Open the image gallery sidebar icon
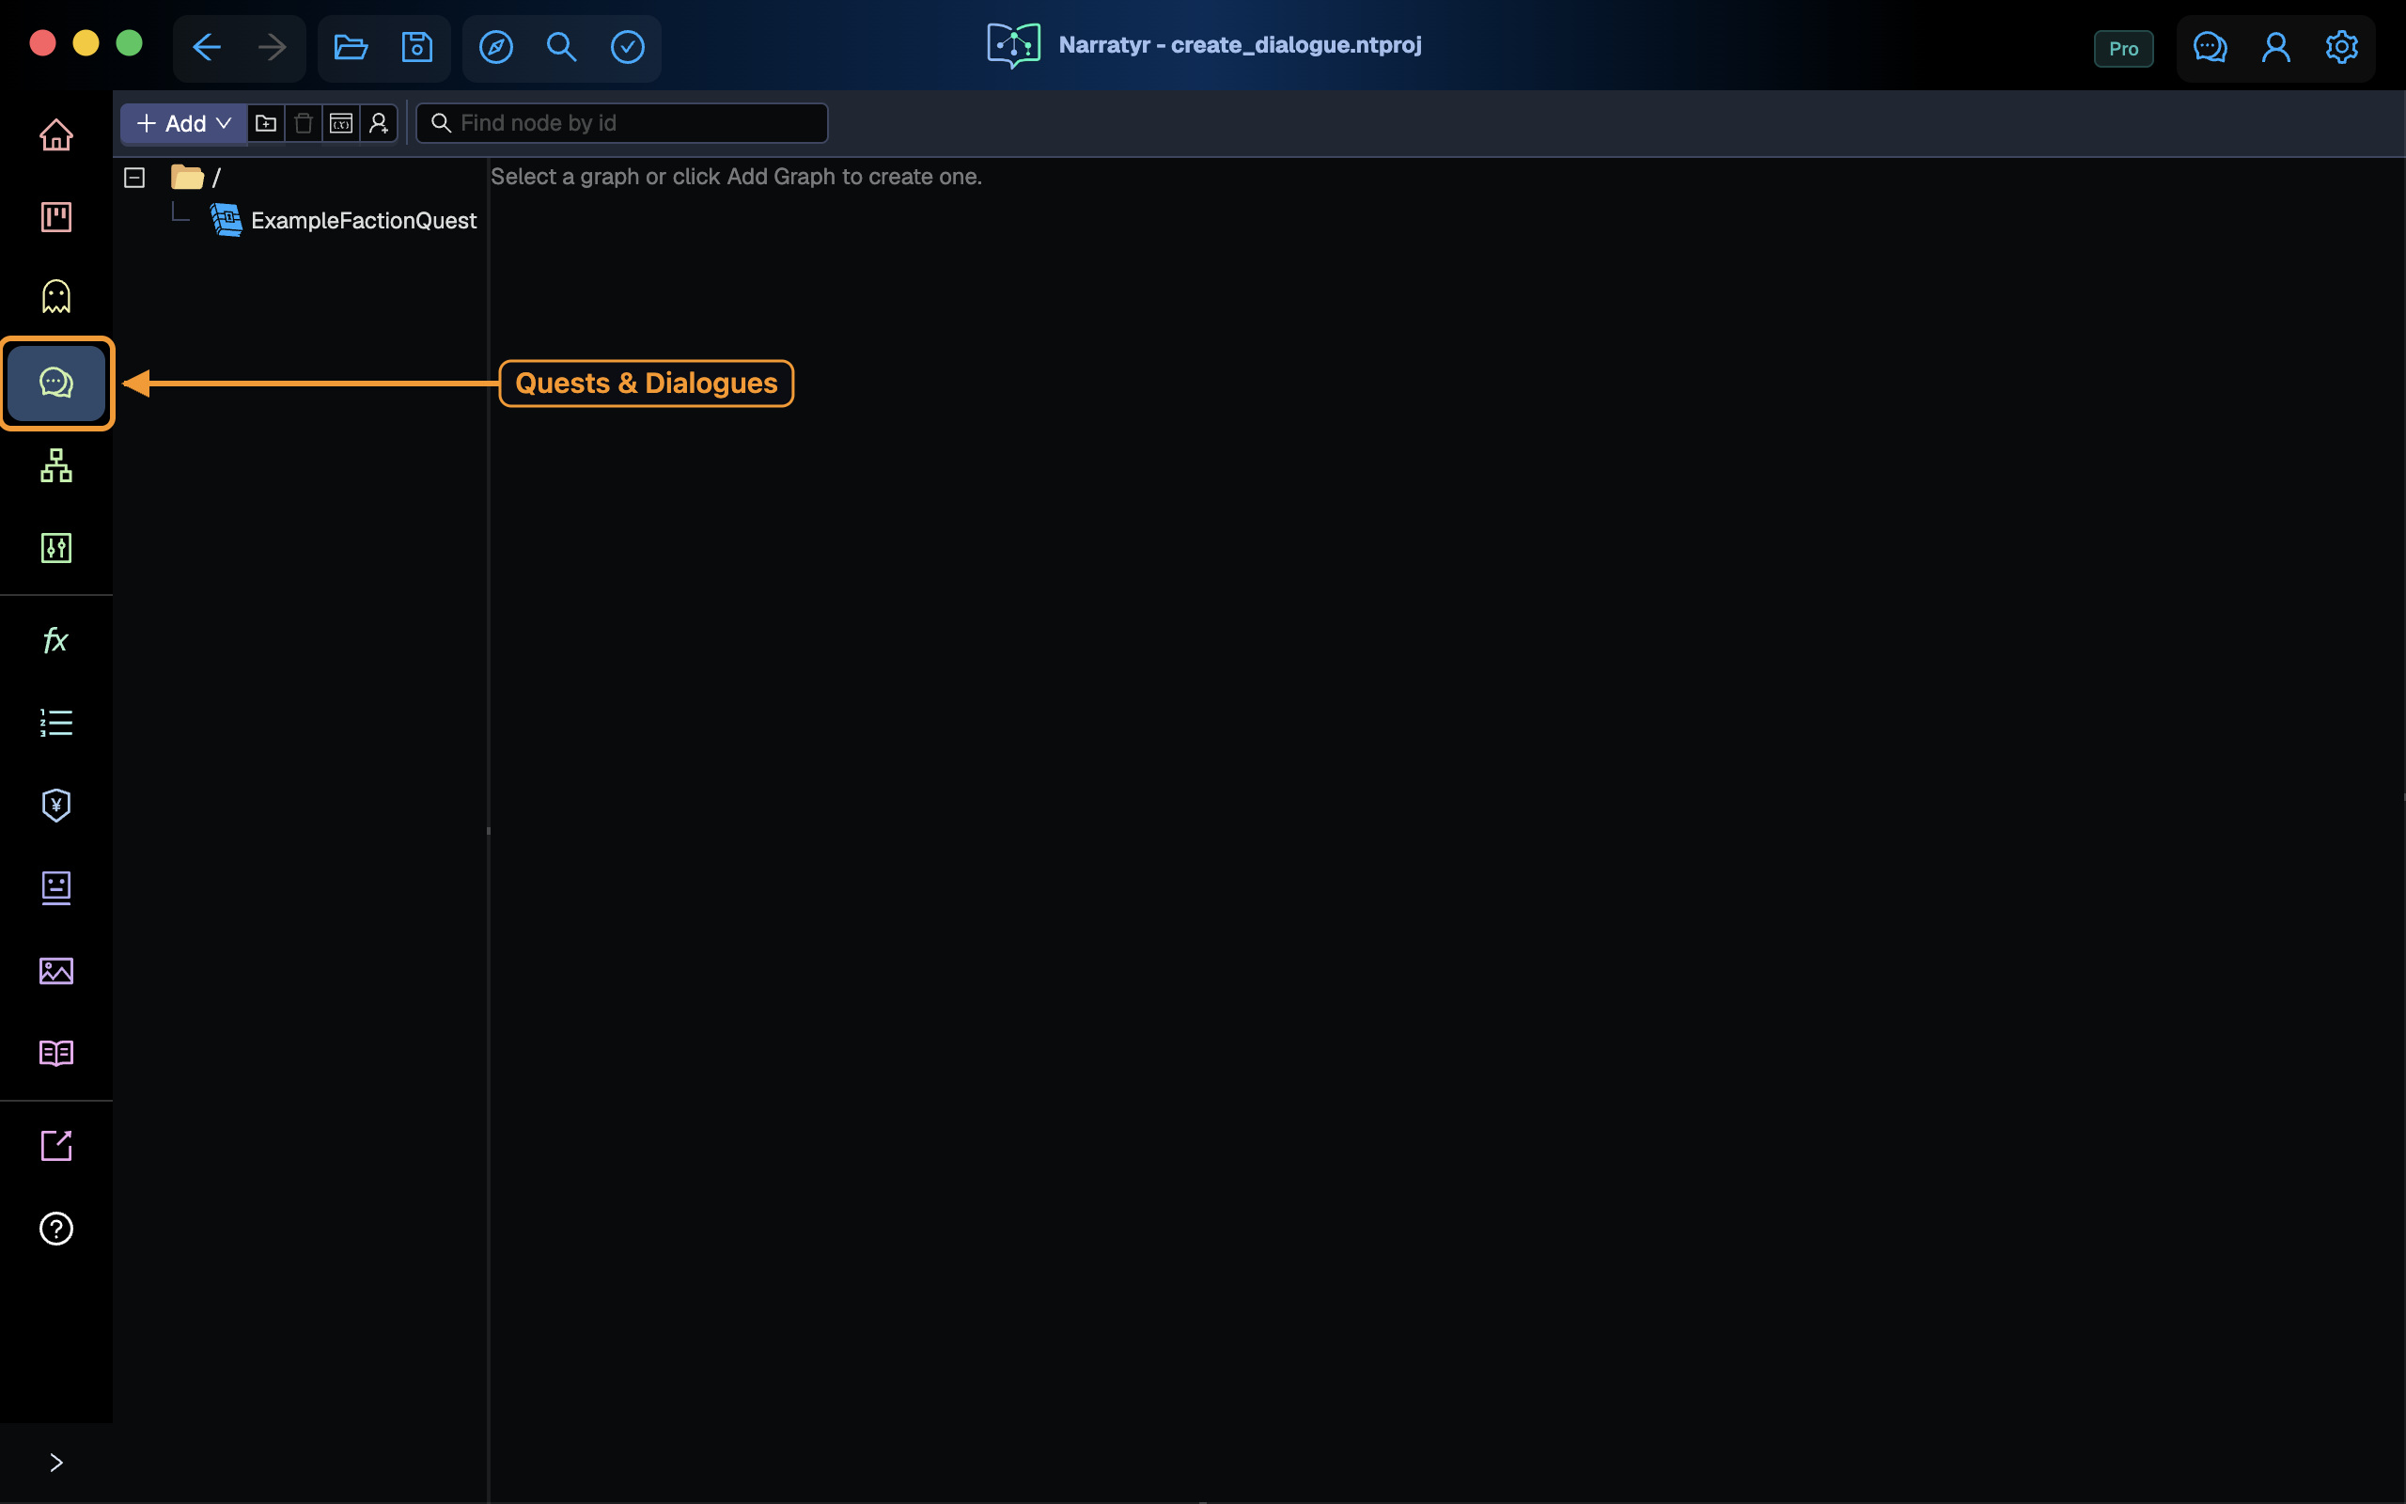 (55, 971)
